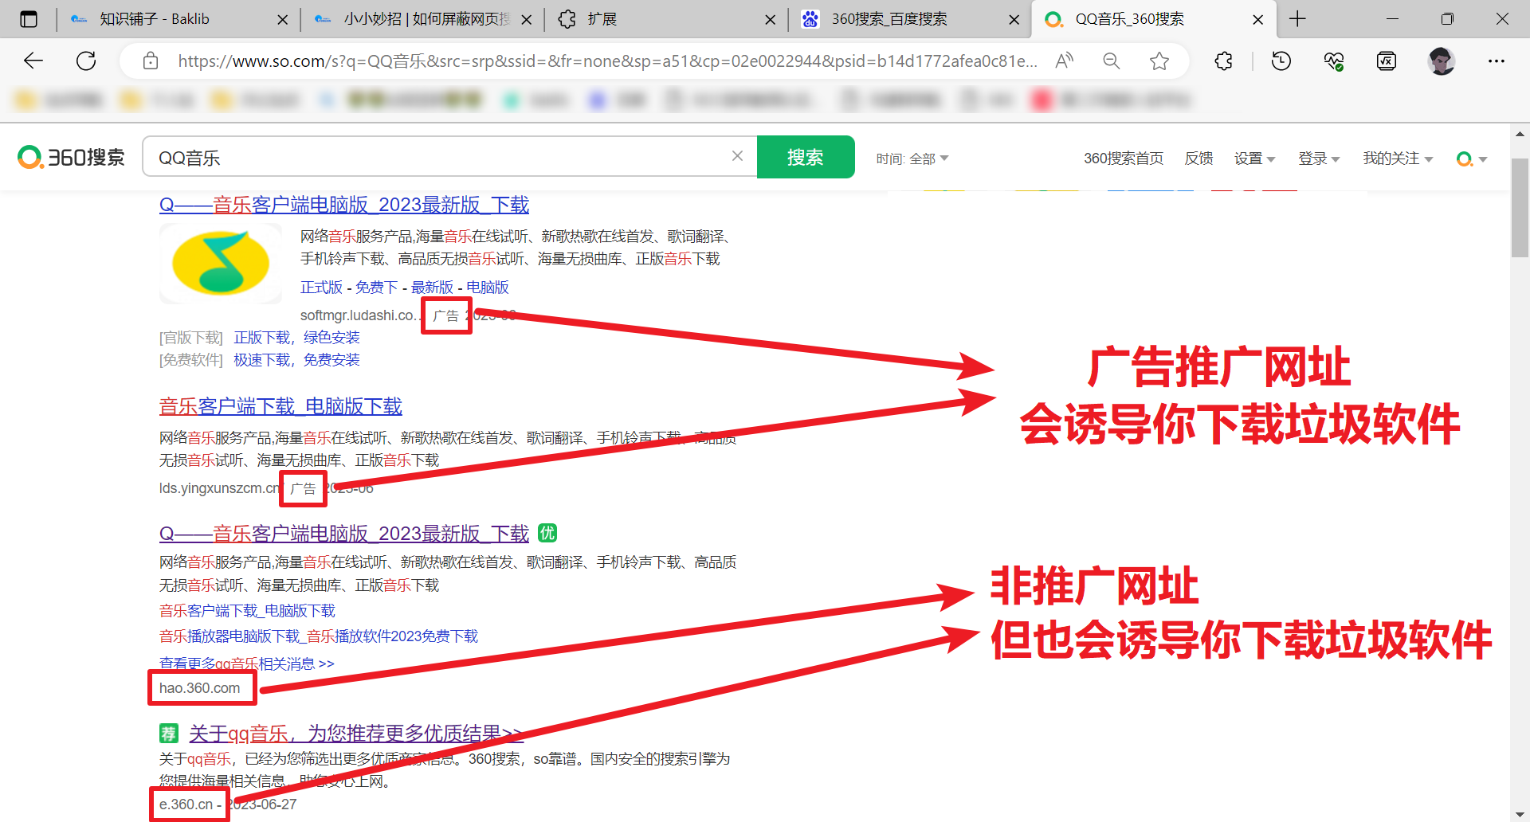Click the softmgr.ludashi.co source URL text
Image resolution: width=1530 pixels, height=822 pixels.
click(359, 315)
